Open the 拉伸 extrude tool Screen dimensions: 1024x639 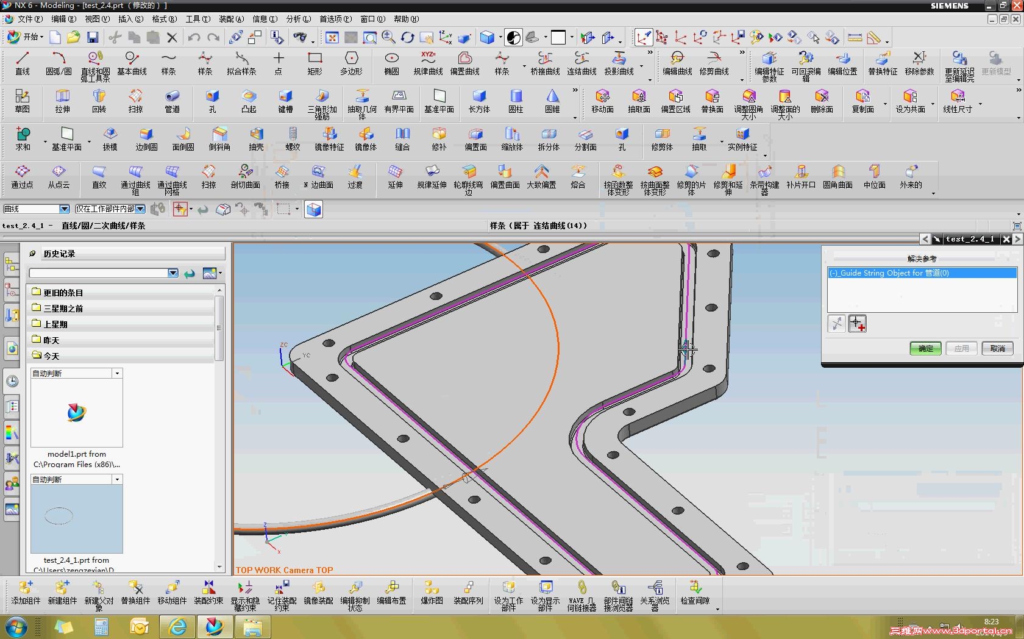(x=62, y=101)
